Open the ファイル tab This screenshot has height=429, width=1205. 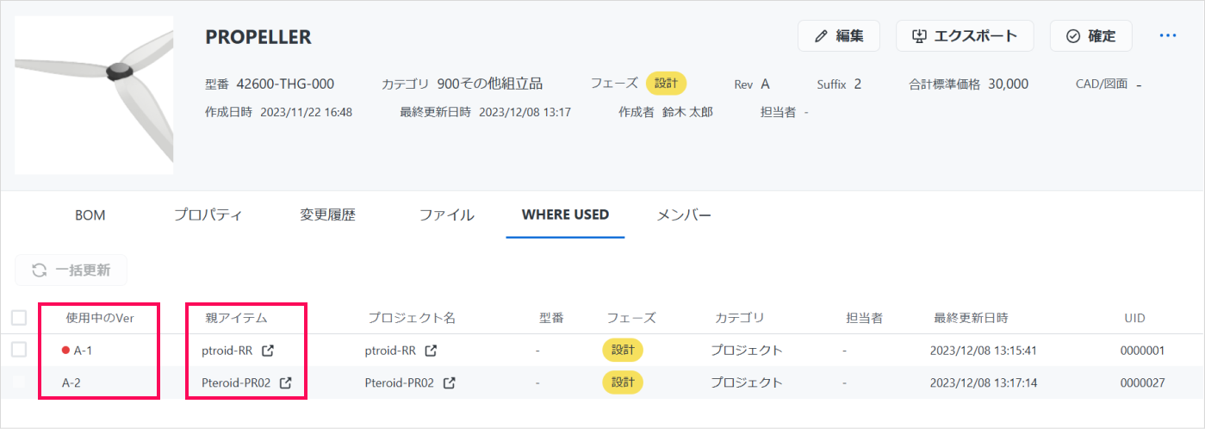(x=446, y=215)
